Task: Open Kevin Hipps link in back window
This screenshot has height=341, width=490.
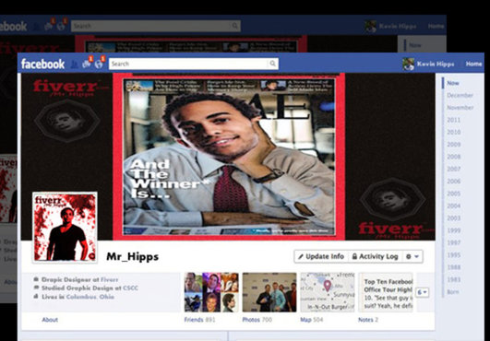Action: pyautogui.click(x=398, y=26)
